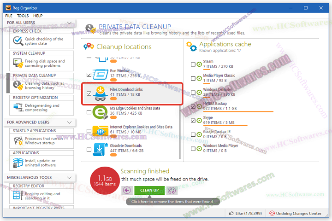The height and width of the screenshot is (221, 332).
Task: Click the Internet Explorer Cookies folder icon
Action: 101,131
